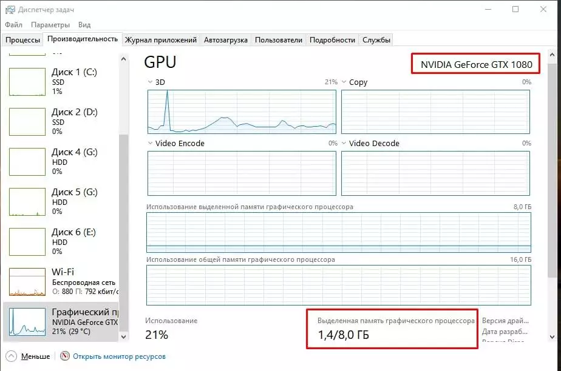The height and width of the screenshot is (371, 561).
Task: Open the Подробности tab
Action: [x=332, y=39]
